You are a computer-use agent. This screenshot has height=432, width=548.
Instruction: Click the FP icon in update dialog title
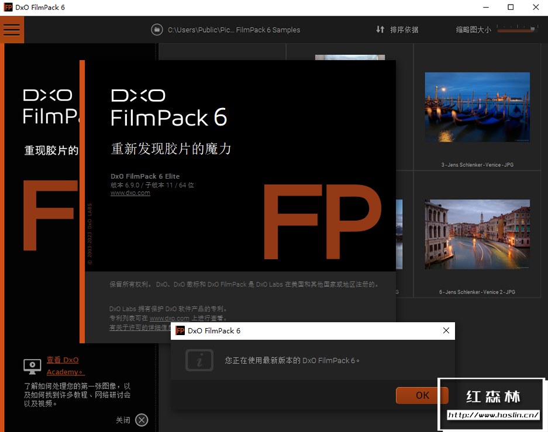(x=180, y=330)
